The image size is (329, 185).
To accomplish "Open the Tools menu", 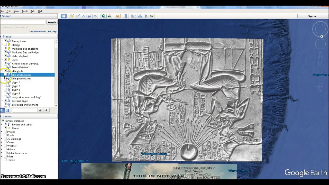I will click(x=25, y=11).
